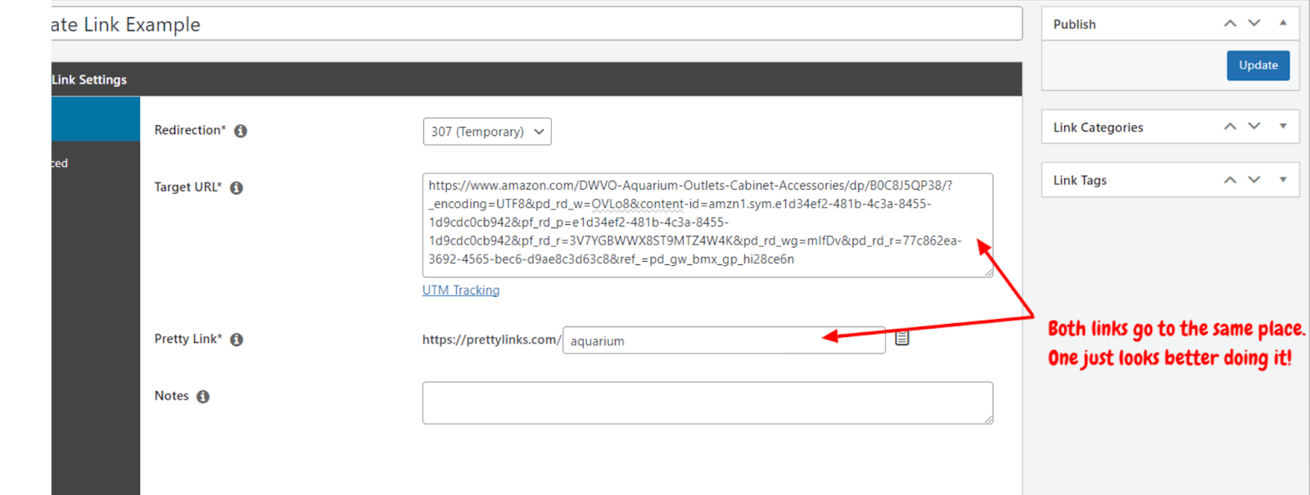Collapse the Publish panel

tap(1283, 23)
